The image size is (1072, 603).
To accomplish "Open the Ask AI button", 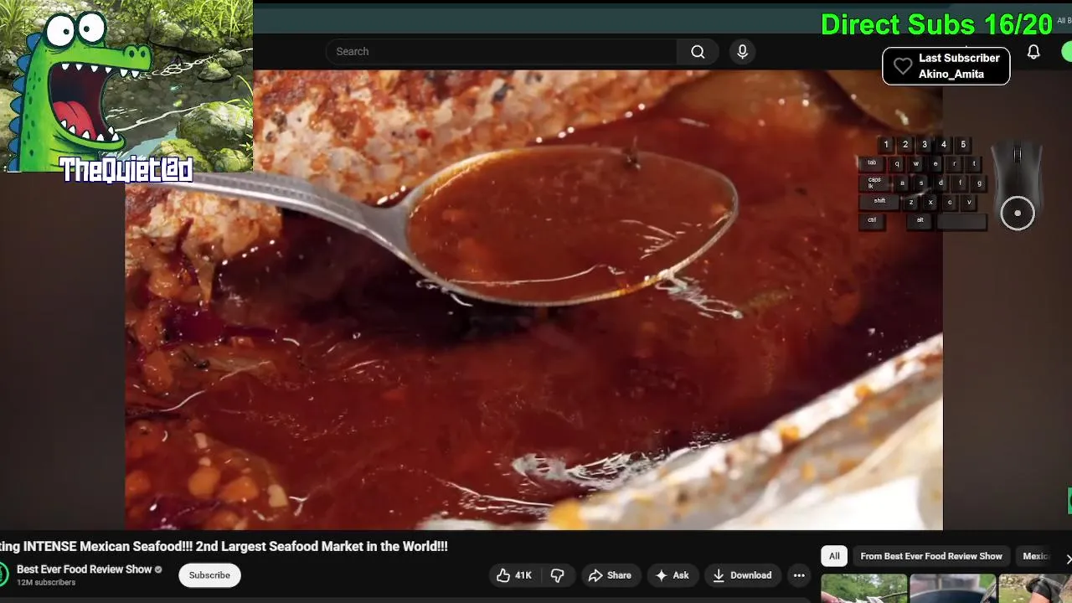I will tap(673, 575).
